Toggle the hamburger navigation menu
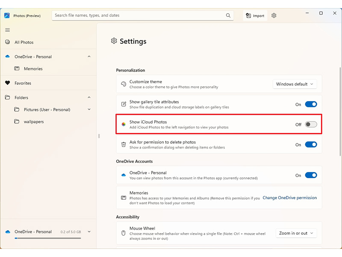The height and width of the screenshot is (257, 342). pyautogui.click(x=7, y=30)
